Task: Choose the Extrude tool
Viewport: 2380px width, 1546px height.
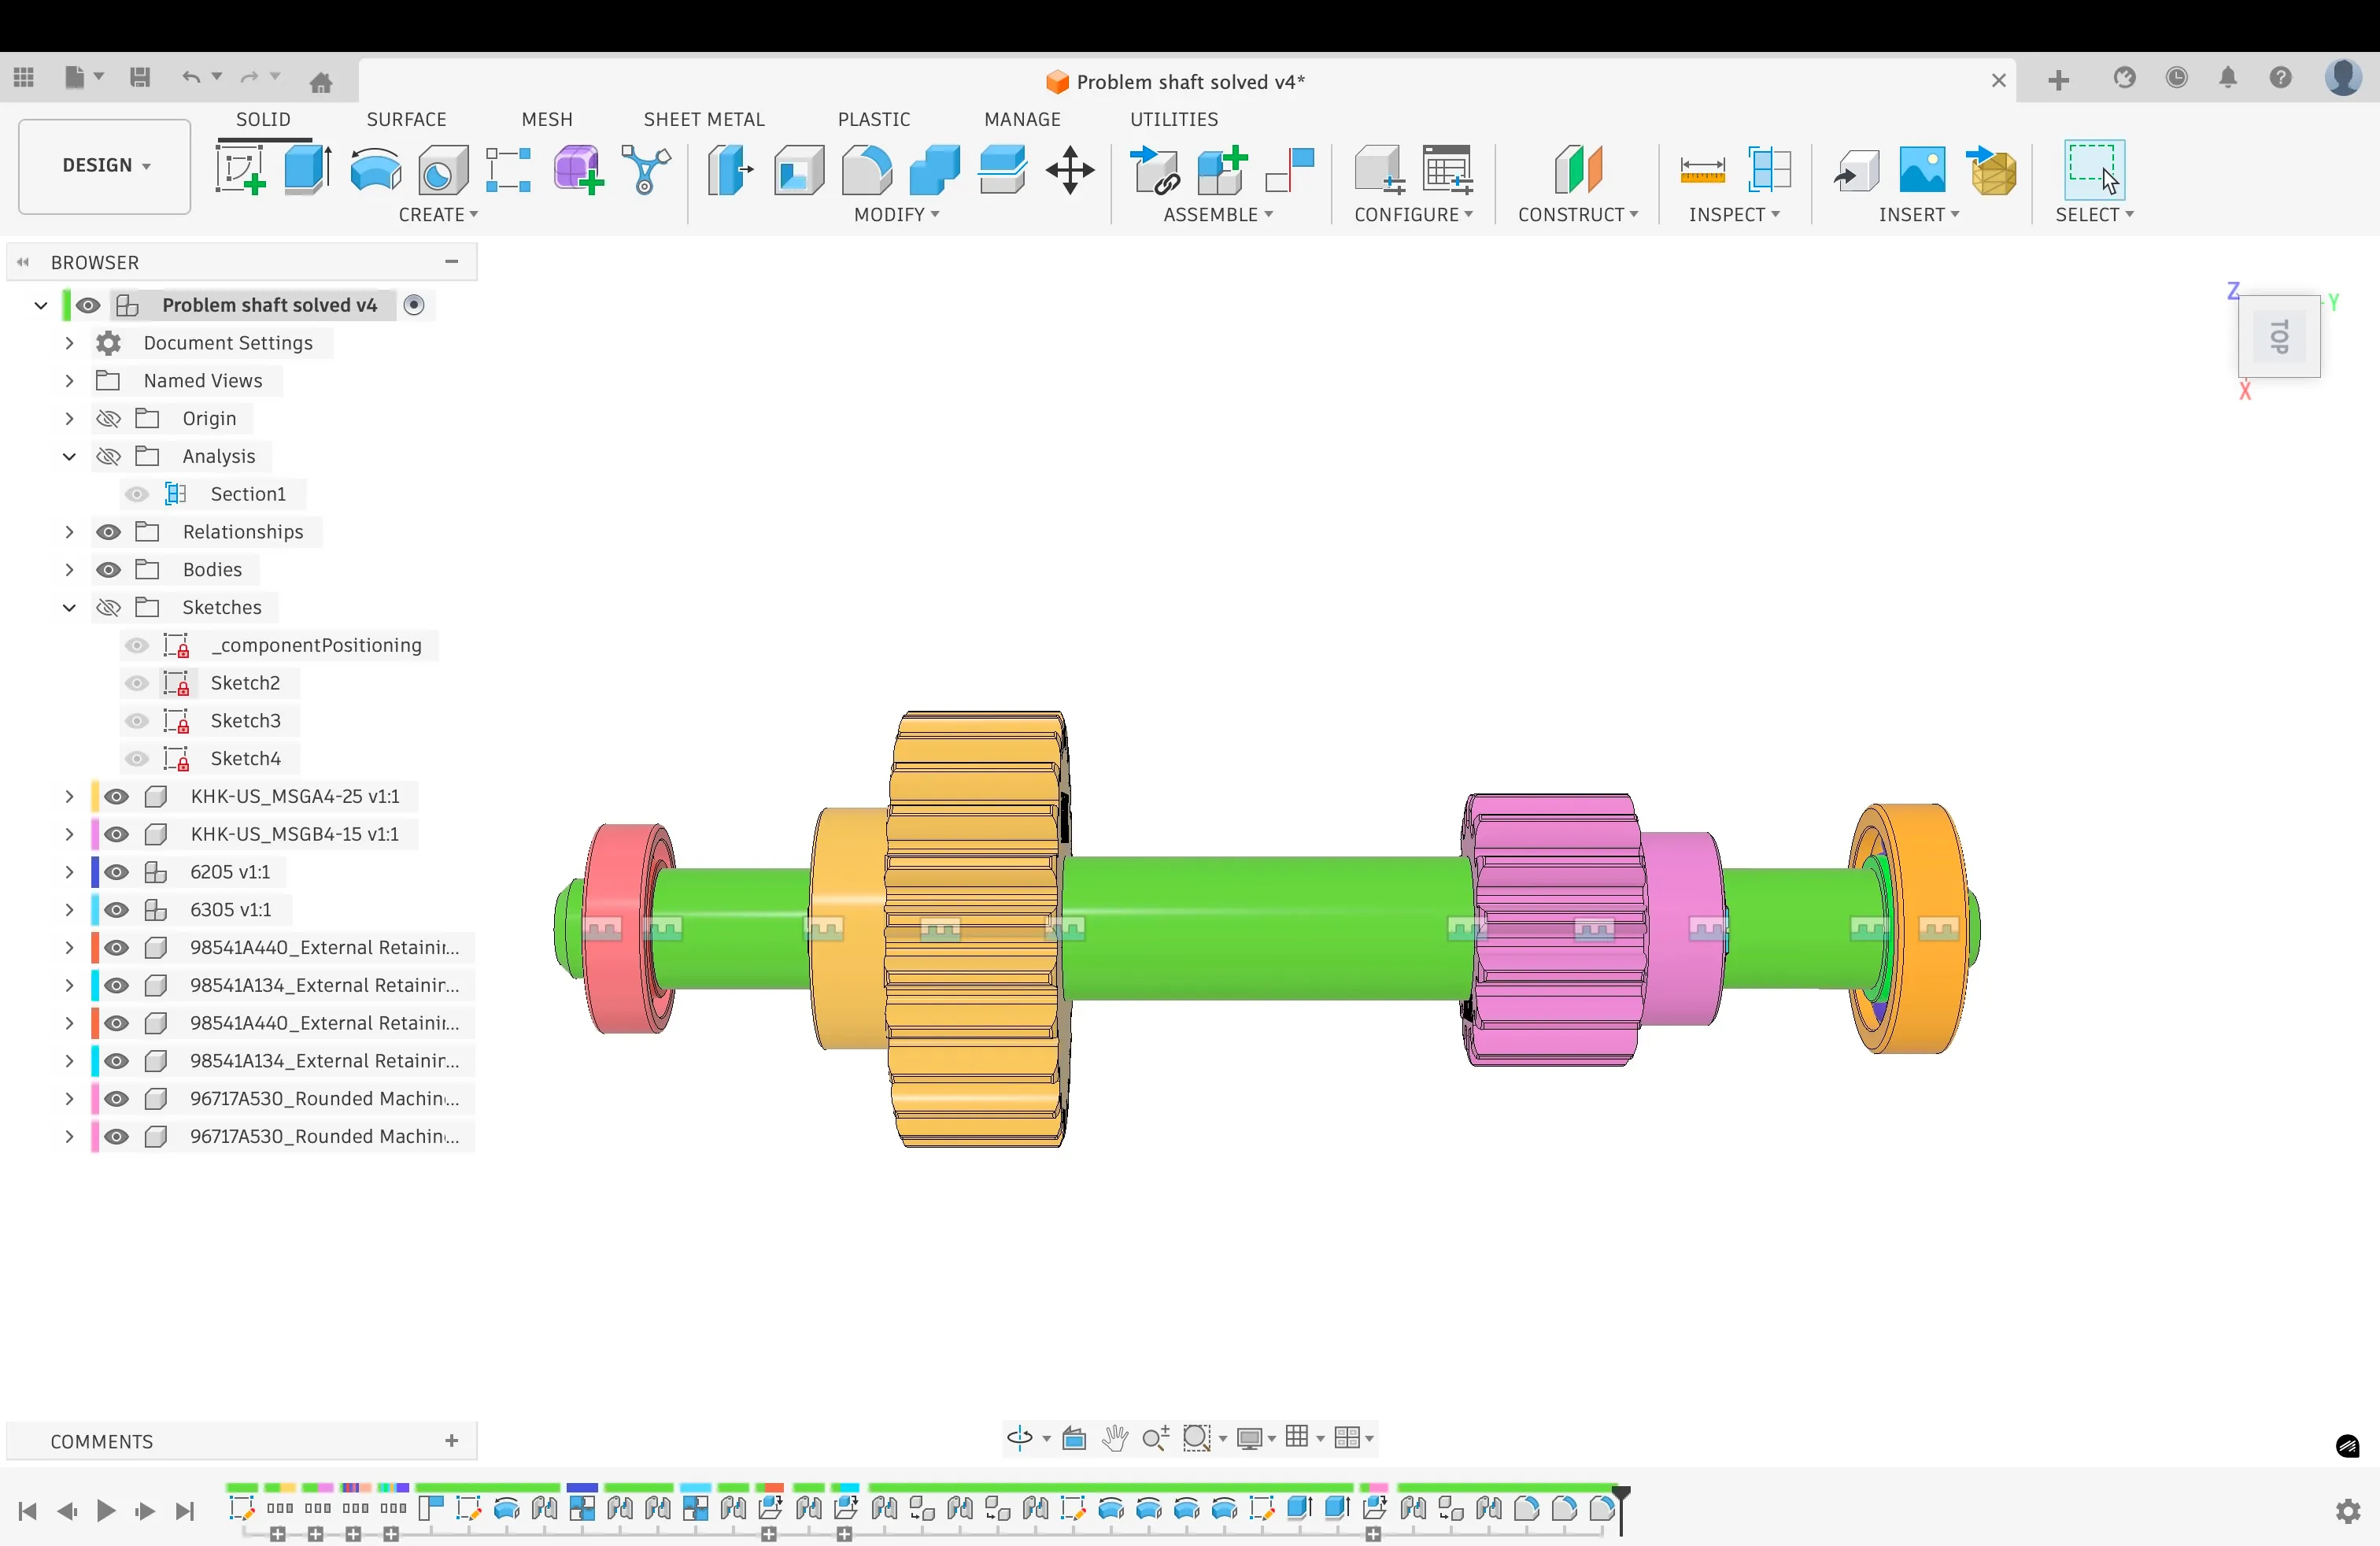Action: click(308, 170)
